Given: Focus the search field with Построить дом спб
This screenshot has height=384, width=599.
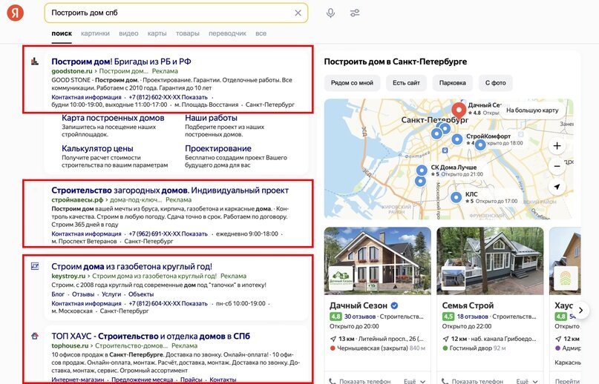Looking at the screenshot, I should [176, 13].
